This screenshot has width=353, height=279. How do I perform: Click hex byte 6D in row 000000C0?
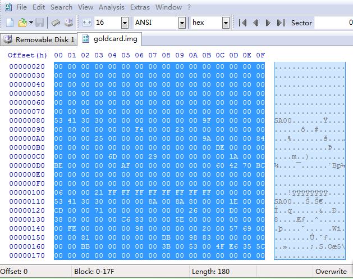[112, 156]
